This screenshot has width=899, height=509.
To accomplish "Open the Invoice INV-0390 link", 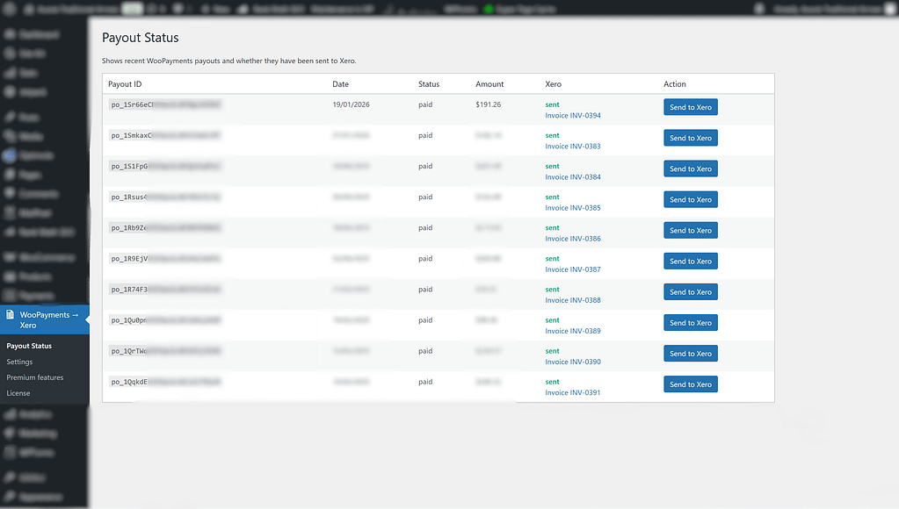I will [x=573, y=362].
